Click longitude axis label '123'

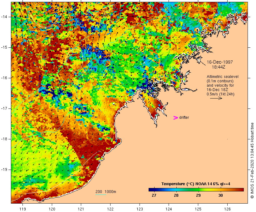pos(140,209)
